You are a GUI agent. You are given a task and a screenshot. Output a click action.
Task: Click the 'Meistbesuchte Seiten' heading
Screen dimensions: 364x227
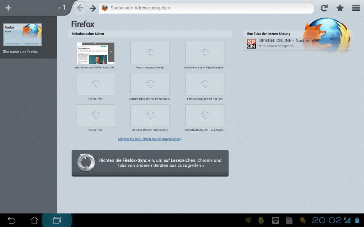tap(88, 34)
